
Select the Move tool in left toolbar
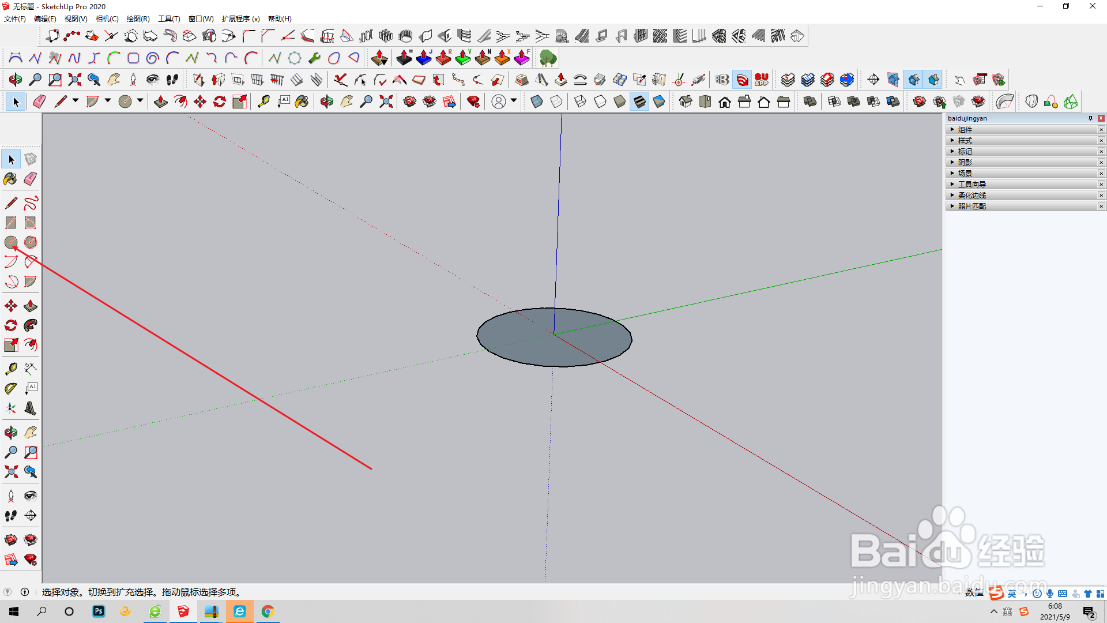[11, 306]
